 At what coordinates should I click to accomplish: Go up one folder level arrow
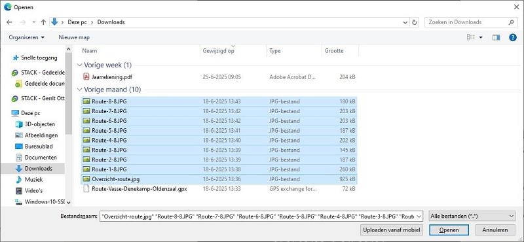tap(43, 22)
